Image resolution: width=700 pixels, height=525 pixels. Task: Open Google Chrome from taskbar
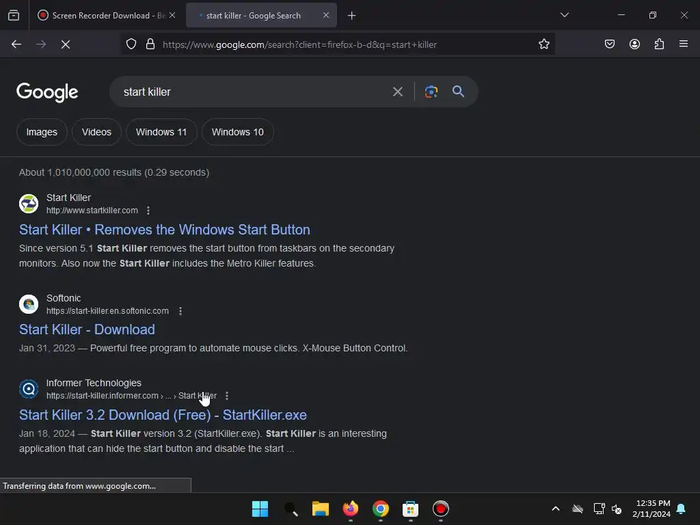(x=380, y=509)
